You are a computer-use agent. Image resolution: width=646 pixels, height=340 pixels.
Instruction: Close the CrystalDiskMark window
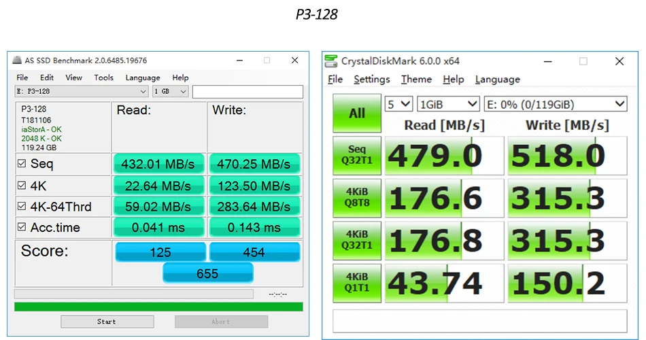619,61
